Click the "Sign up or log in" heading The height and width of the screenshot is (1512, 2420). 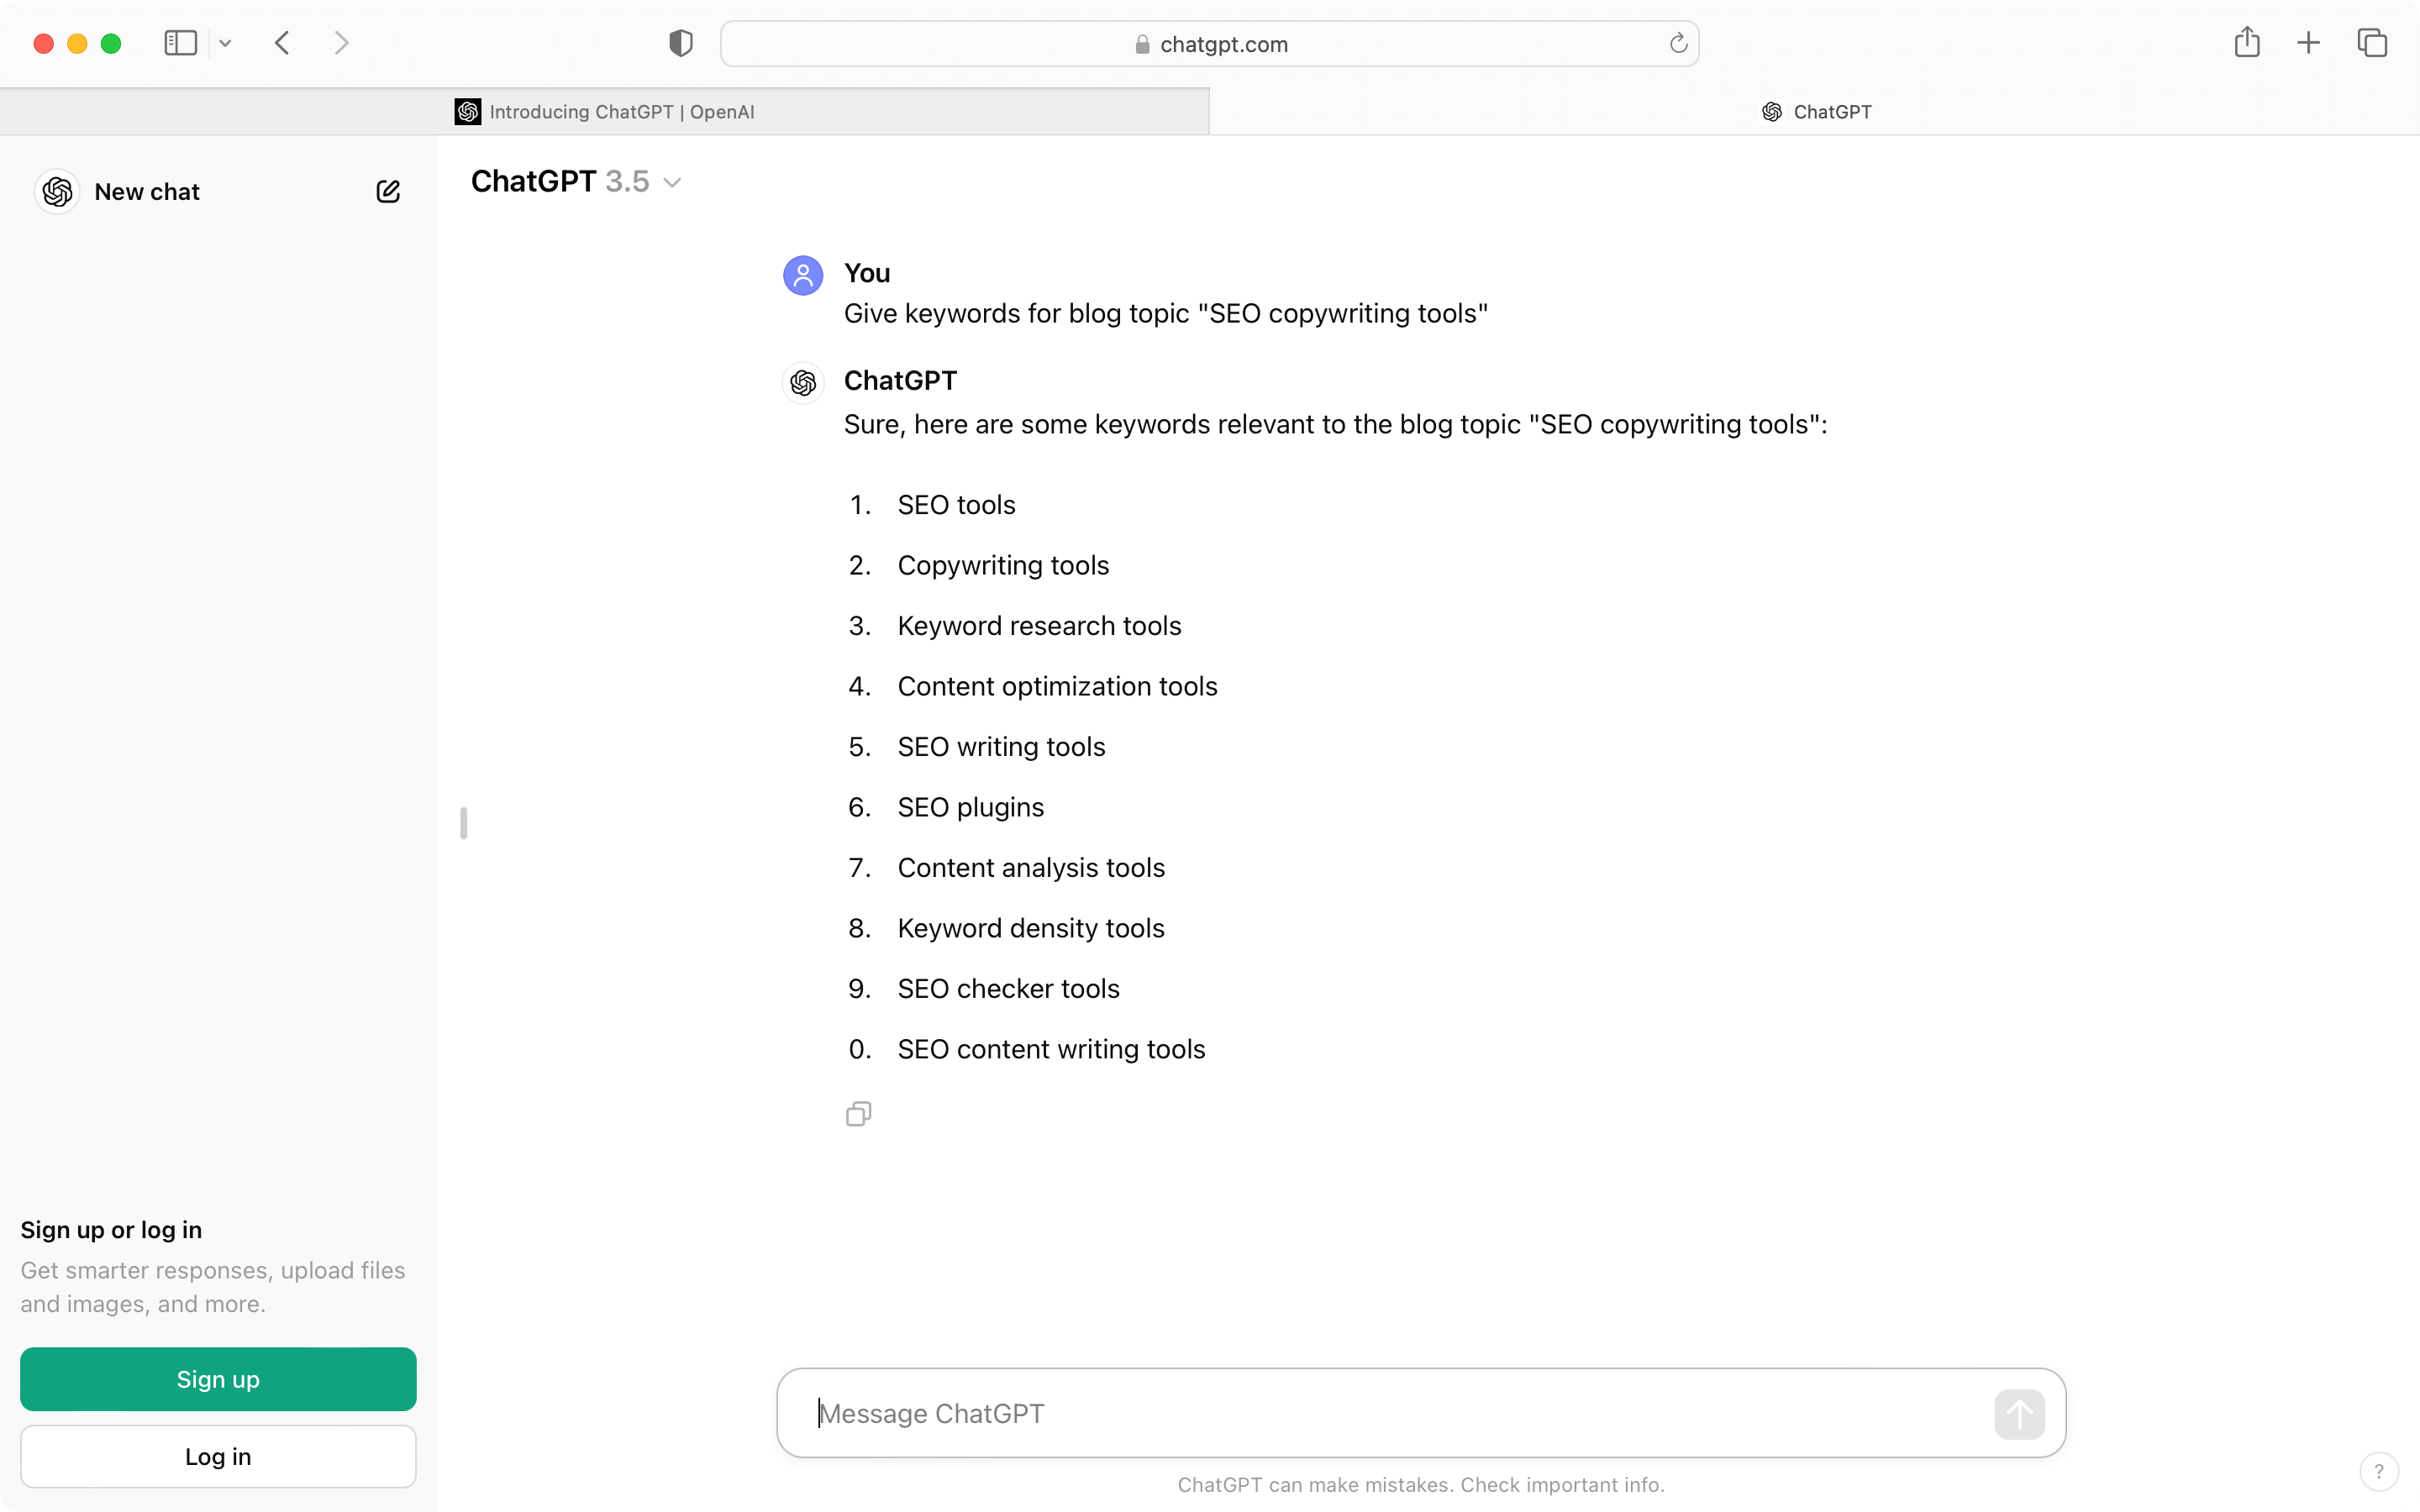click(x=111, y=1230)
